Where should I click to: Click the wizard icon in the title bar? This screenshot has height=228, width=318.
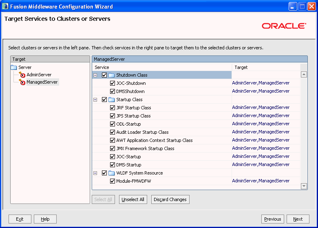coord(5,6)
